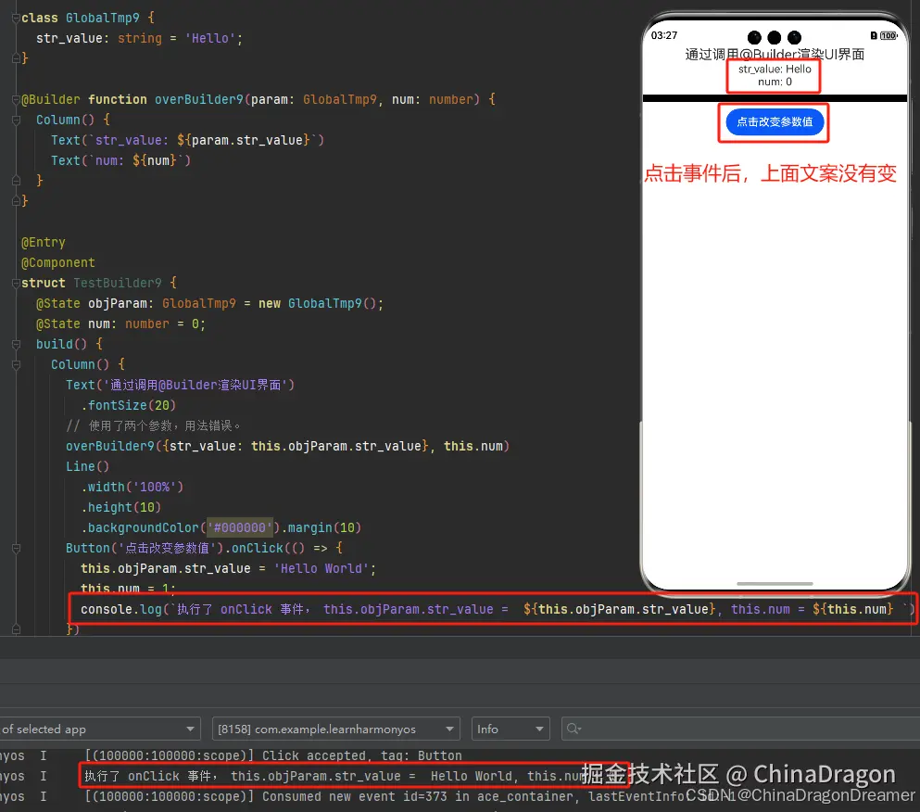This screenshot has height=812, width=920.
Task: Click the 'num: 0' text in preview
Action: pyautogui.click(x=775, y=82)
